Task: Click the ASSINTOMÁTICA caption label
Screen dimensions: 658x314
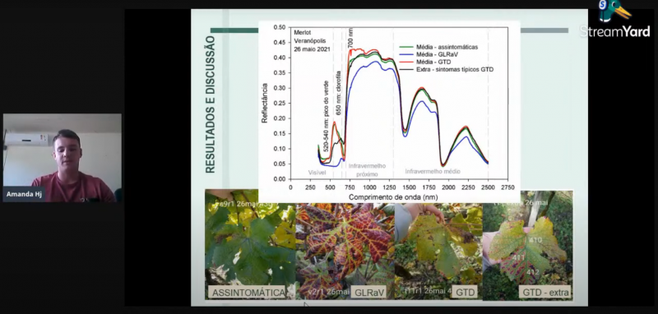Action: click(x=248, y=292)
